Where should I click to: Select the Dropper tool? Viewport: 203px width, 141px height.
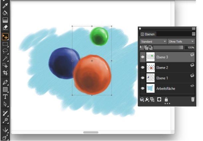click(x=5, y=6)
